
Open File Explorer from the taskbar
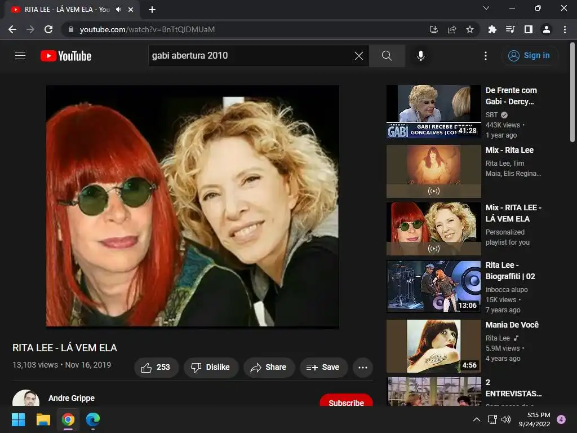(x=43, y=419)
